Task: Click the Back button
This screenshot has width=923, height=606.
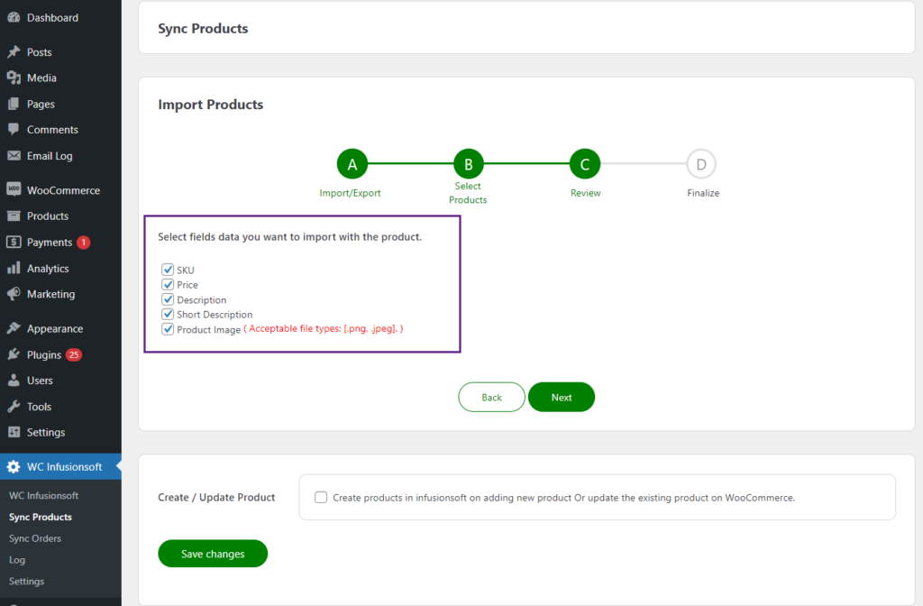Action: [491, 397]
